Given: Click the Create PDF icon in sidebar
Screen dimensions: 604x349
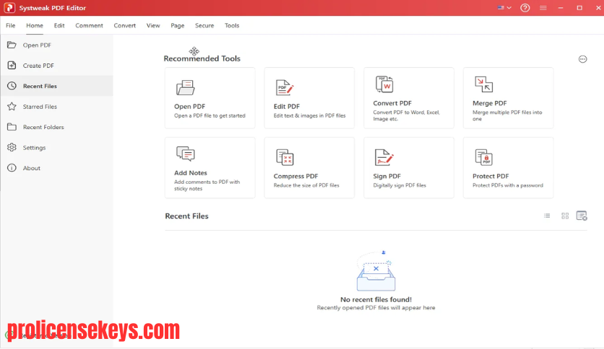Looking at the screenshot, I should 12,66.
